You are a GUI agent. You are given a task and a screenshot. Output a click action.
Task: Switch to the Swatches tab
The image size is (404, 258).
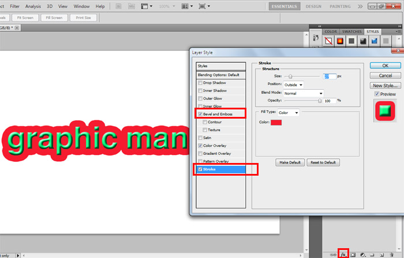[x=351, y=32]
